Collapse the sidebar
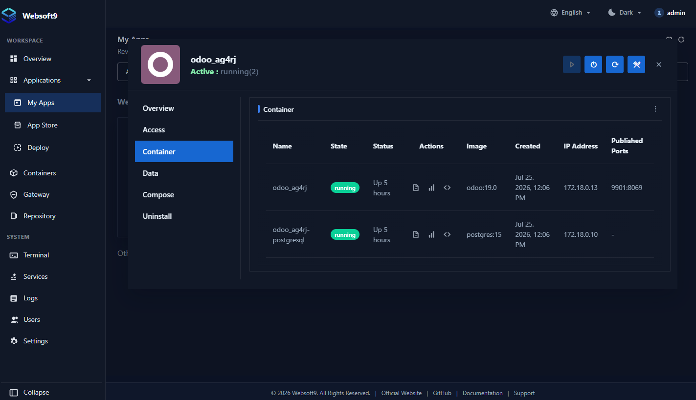This screenshot has width=696, height=400. [29, 392]
